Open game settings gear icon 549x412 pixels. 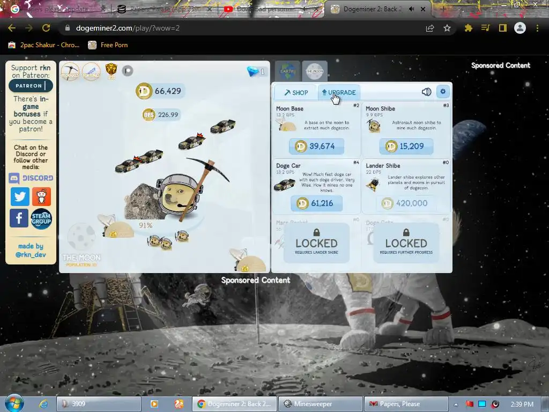(443, 92)
